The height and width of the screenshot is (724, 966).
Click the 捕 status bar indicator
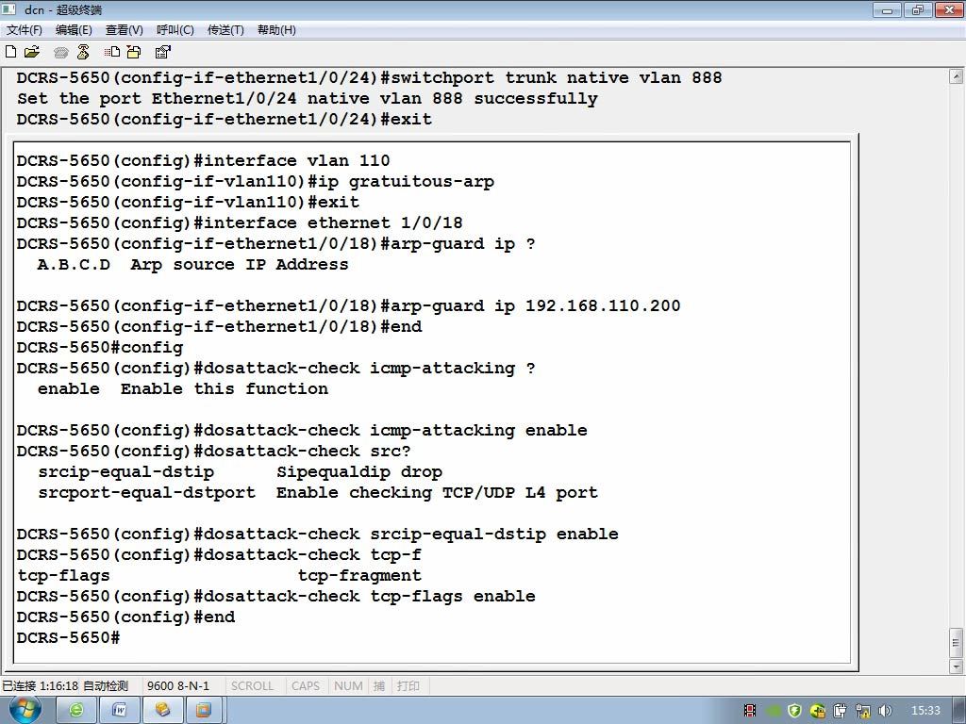pyautogui.click(x=379, y=685)
